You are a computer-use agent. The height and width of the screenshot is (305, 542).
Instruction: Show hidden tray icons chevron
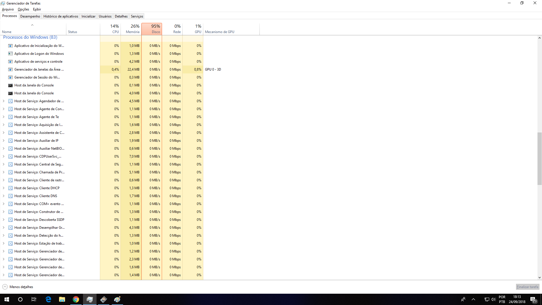tap(473, 299)
